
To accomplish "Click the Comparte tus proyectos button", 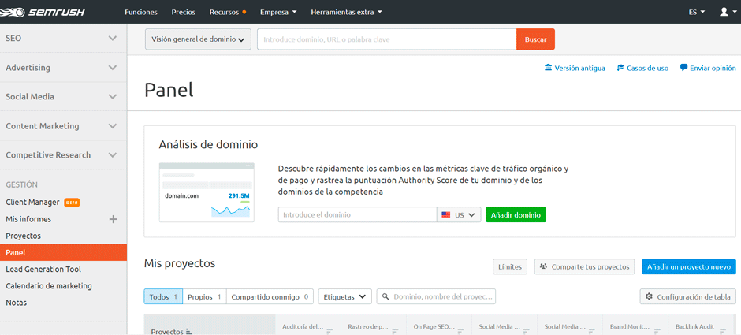I will pos(584,266).
